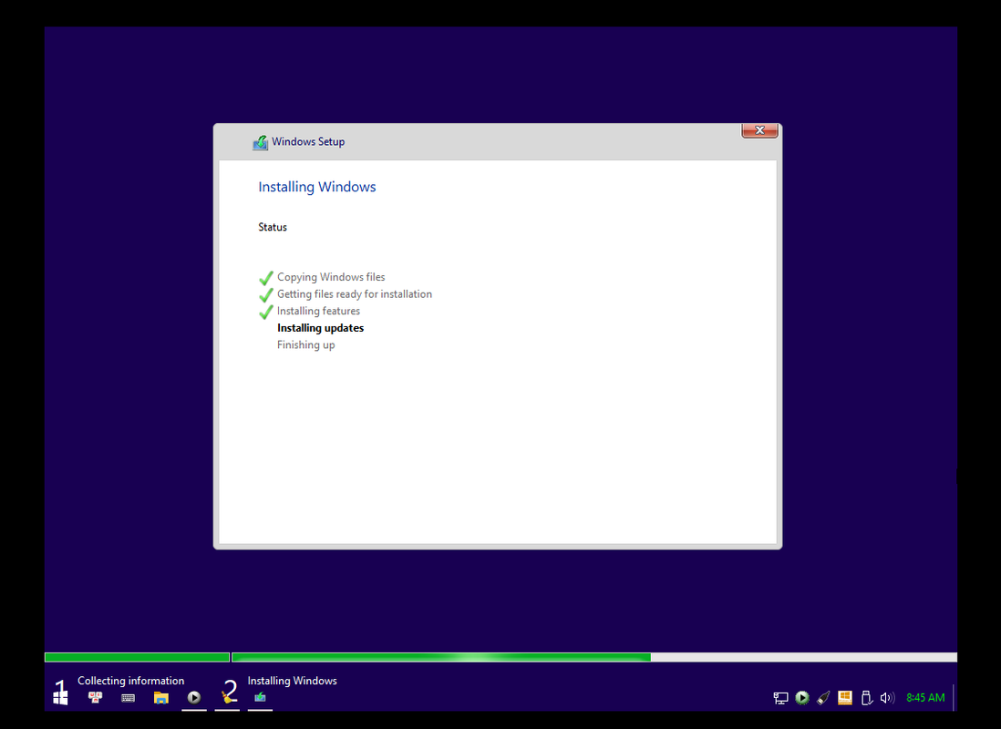Click the Show desktop strip beside the clock
The height and width of the screenshot is (729, 1001).
[x=954, y=698]
